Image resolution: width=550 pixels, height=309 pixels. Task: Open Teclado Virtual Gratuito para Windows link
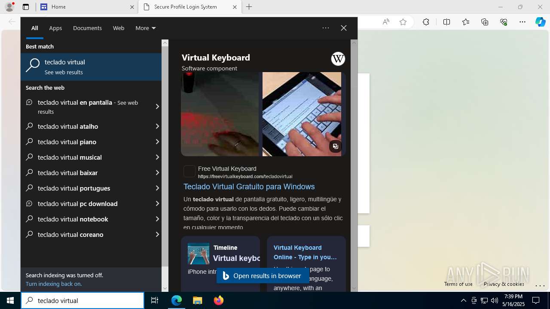[x=249, y=187]
